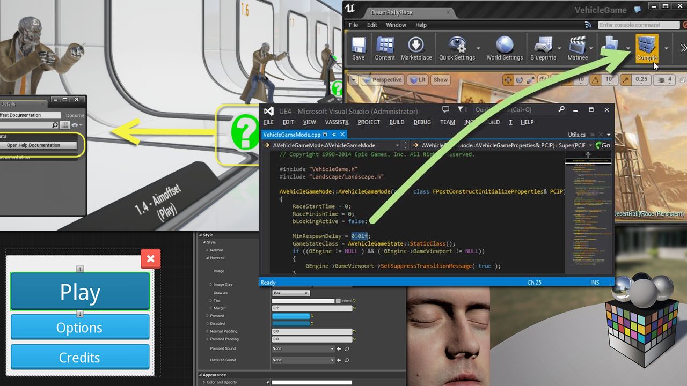Viewport: 687px width, 386px height.
Task: Click the Quick Settings eye-gear icon
Action: [x=457, y=45]
